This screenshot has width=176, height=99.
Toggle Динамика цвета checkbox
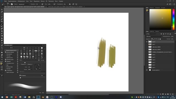(5, 59)
